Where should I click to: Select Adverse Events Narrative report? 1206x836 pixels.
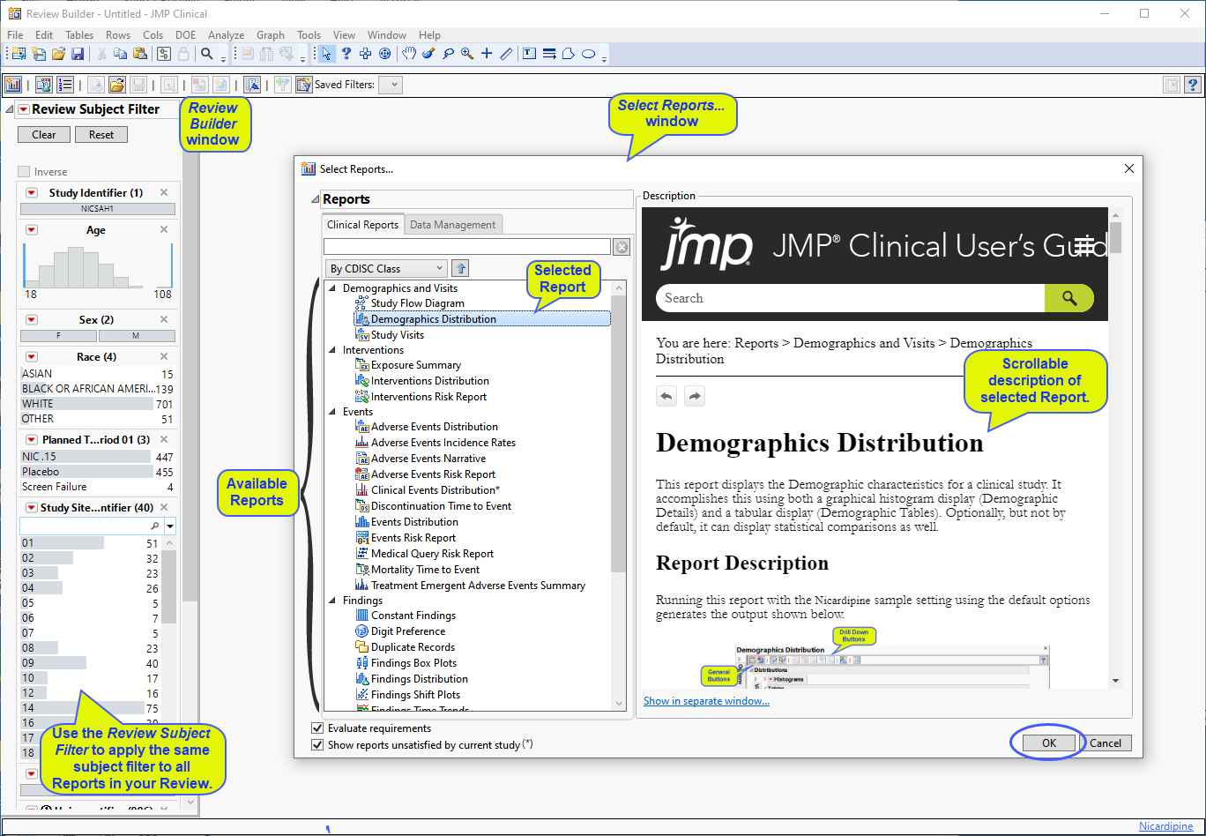coord(428,459)
